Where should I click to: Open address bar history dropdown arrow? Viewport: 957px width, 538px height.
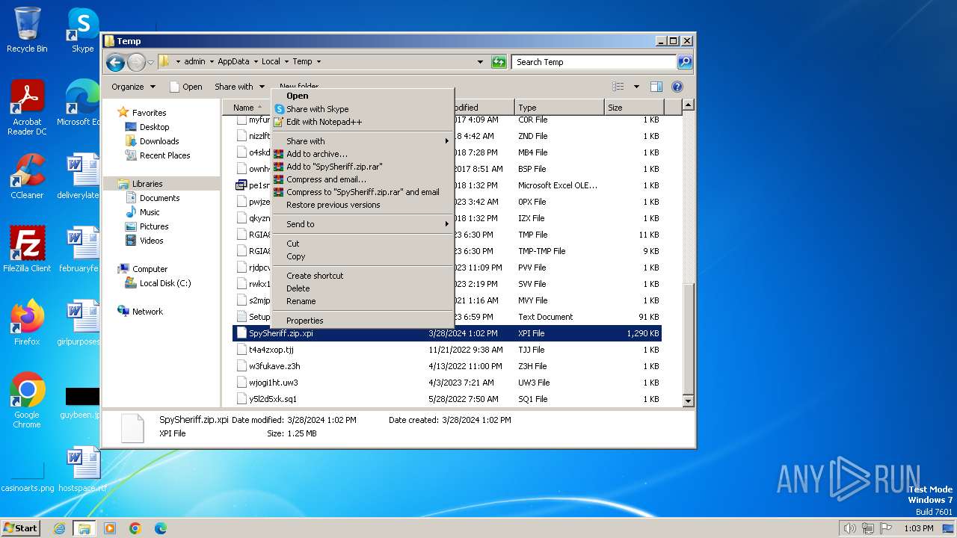coord(480,62)
